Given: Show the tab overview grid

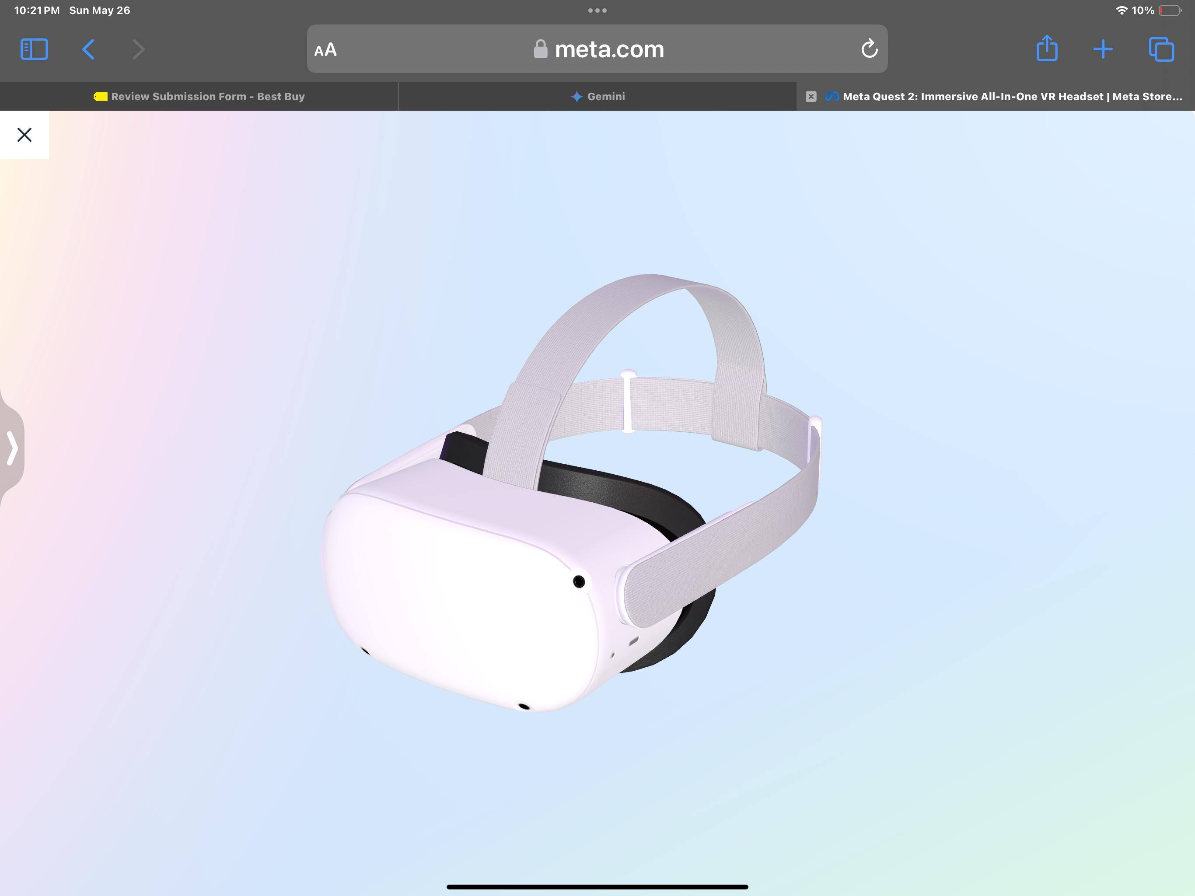Looking at the screenshot, I should (1161, 49).
